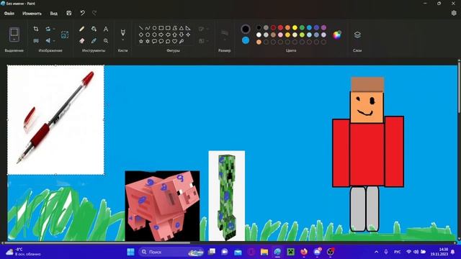Screen dimensions: 461x259
Task: Open Paint settings gear
Action: 454,13
